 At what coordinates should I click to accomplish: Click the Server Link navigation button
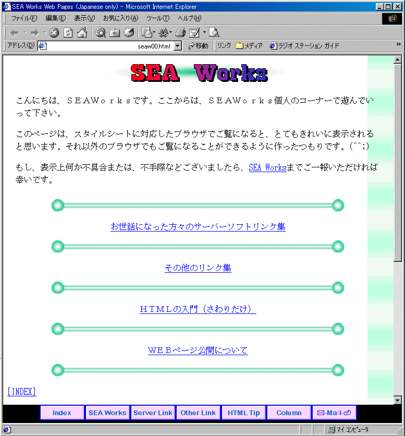153,413
